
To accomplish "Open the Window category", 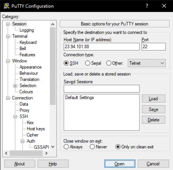I will tap(20, 61).
